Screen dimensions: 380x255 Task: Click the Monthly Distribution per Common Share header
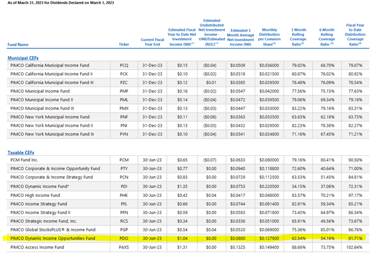coord(269,37)
